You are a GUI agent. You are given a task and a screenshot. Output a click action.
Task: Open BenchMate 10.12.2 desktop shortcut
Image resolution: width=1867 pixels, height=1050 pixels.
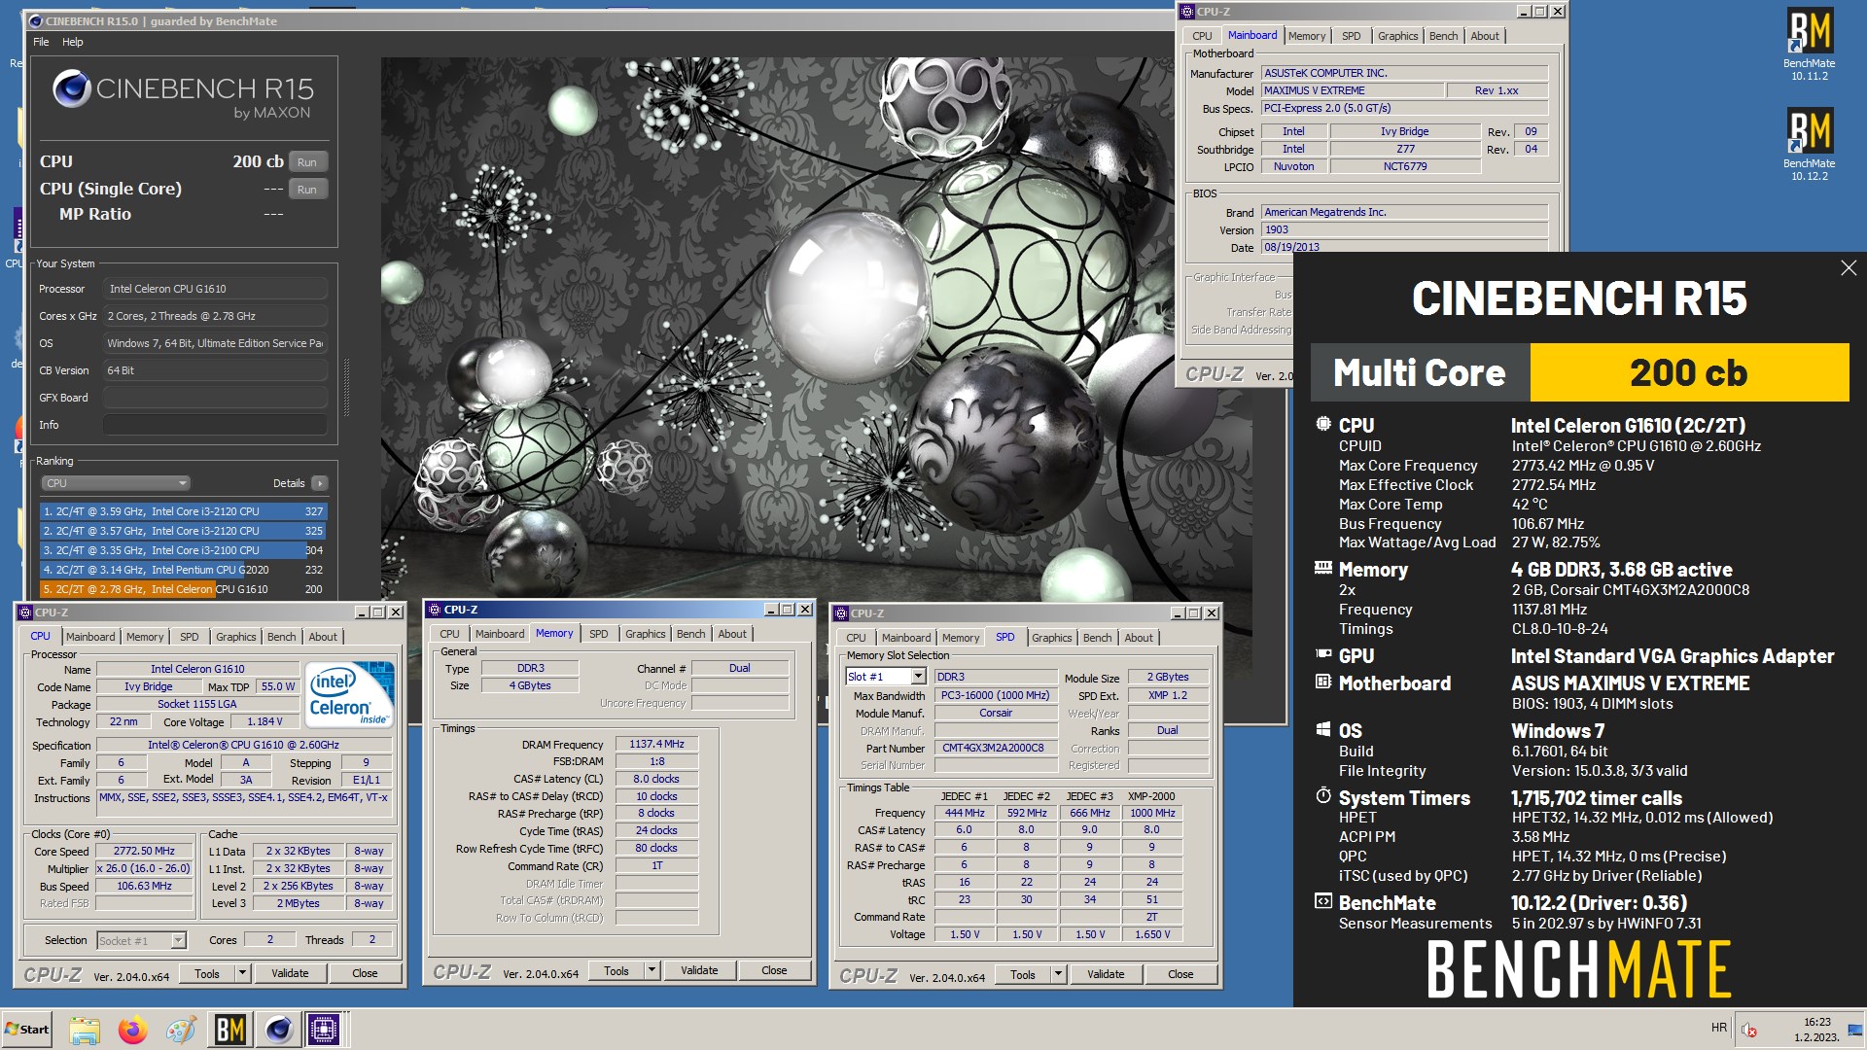[x=1809, y=144]
